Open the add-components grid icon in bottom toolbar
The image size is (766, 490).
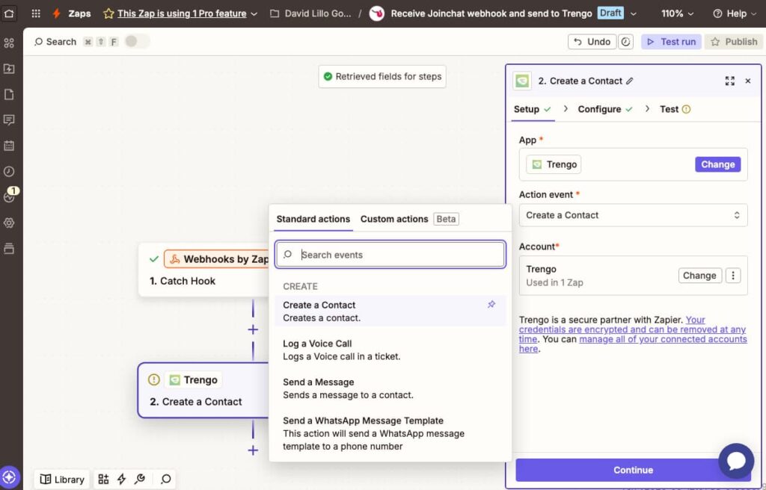click(103, 480)
